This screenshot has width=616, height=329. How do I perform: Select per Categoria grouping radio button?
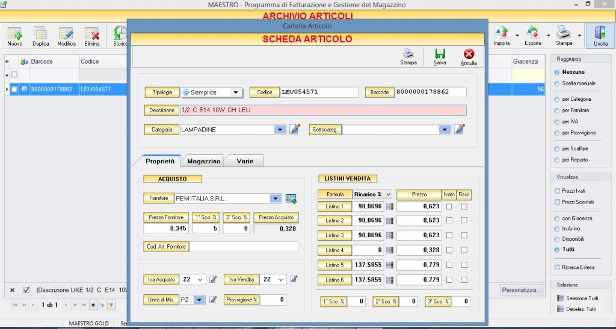556,100
